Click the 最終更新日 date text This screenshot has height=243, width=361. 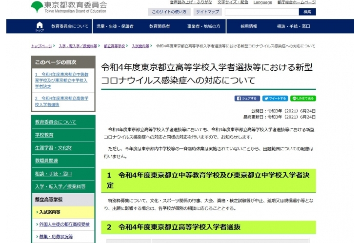pyautogui.click(x=280, y=117)
